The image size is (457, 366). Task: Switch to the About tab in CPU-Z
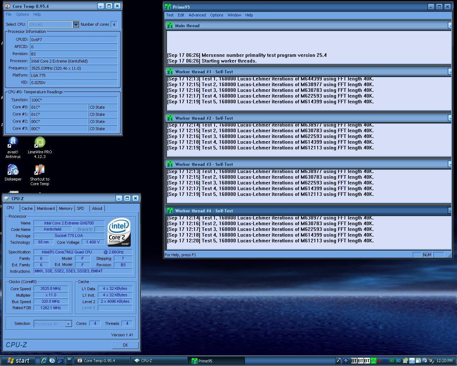97,208
